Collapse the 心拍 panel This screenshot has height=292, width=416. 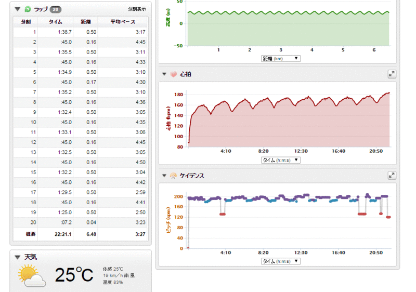pyautogui.click(x=164, y=74)
